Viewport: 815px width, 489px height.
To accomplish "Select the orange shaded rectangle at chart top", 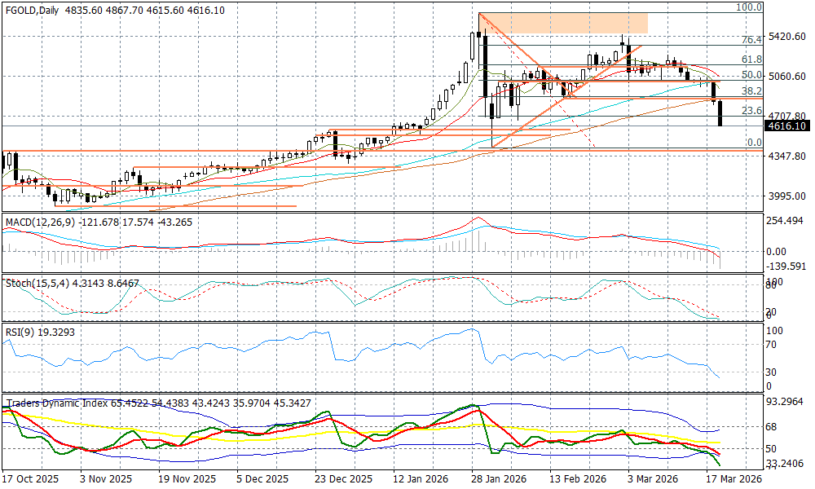I will (566, 23).
